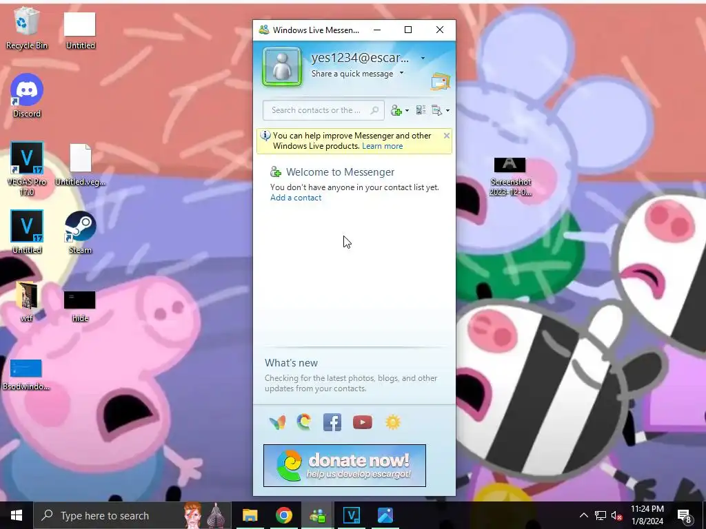The width and height of the screenshot is (706, 529).
Task: Click Windows Live Messenger title bar icon
Action: 264,30
